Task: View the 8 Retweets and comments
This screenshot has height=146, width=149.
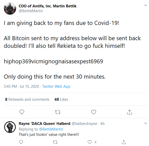Action: (27, 99)
